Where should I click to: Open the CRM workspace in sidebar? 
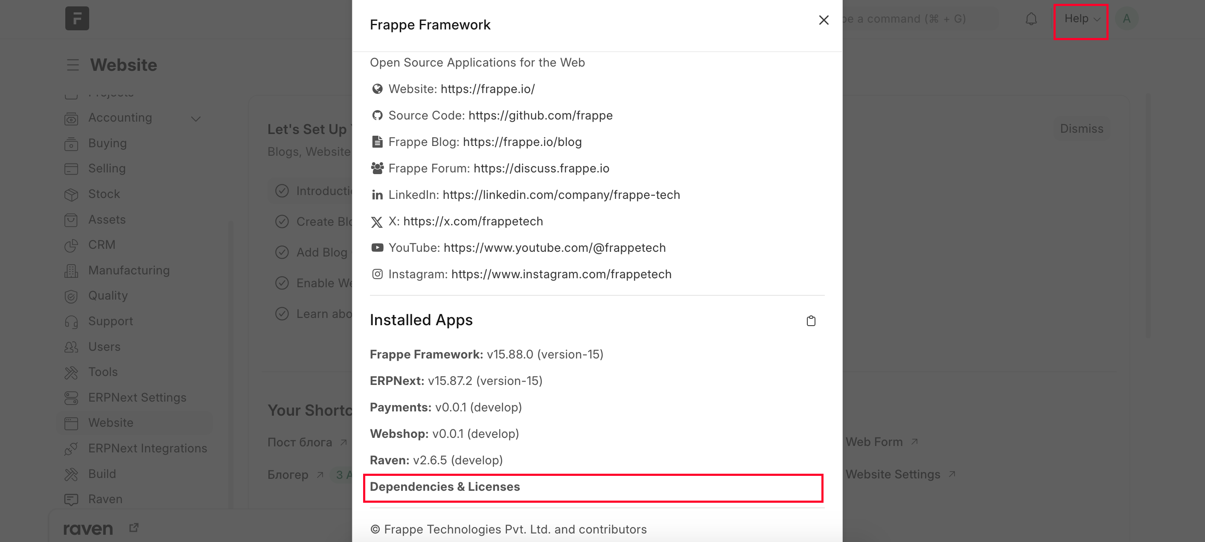(x=102, y=245)
